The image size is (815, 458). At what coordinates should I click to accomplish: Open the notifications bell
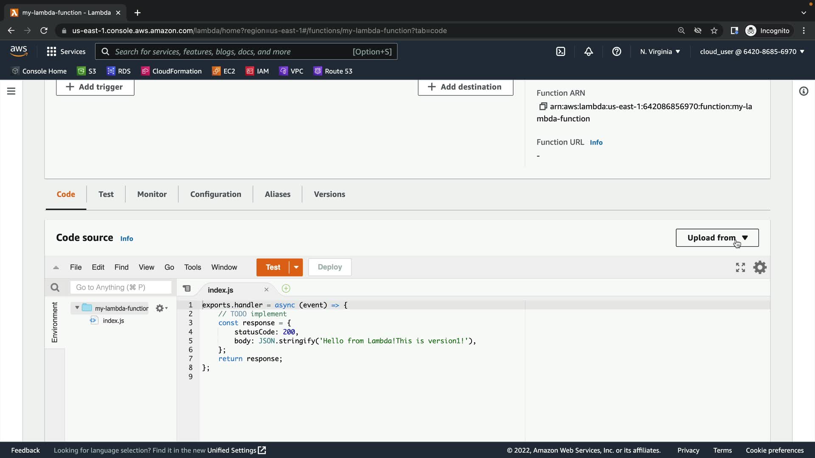[588, 51]
